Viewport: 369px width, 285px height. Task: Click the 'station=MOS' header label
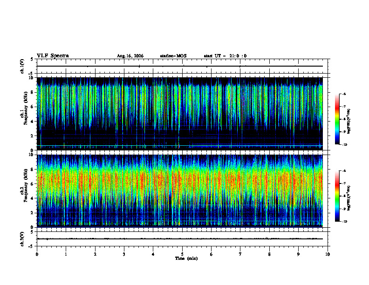[x=173, y=56]
